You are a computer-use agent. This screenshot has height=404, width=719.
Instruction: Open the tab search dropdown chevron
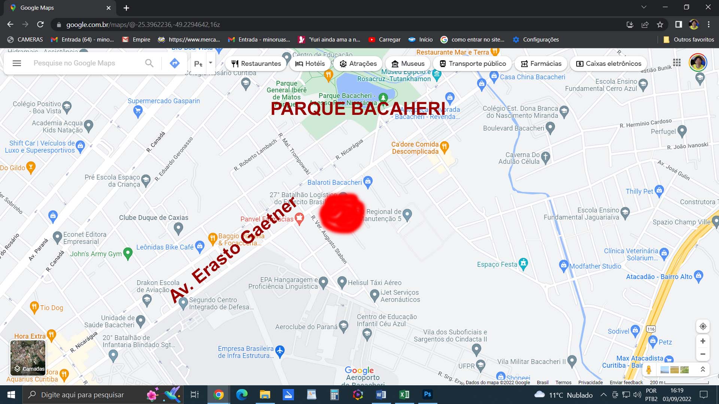tap(644, 7)
